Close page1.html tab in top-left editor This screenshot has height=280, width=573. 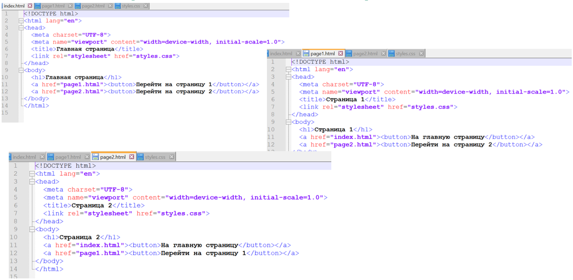click(69, 6)
